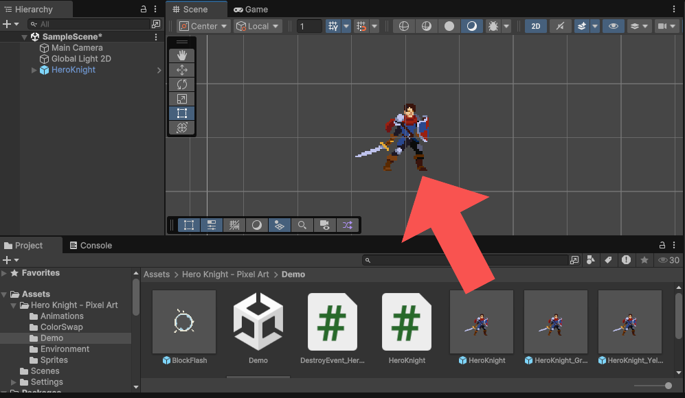Toggle grid snapping button

tap(361, 26)
